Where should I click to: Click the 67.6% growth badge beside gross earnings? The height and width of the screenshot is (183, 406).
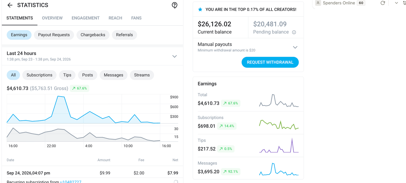[79, 88]
